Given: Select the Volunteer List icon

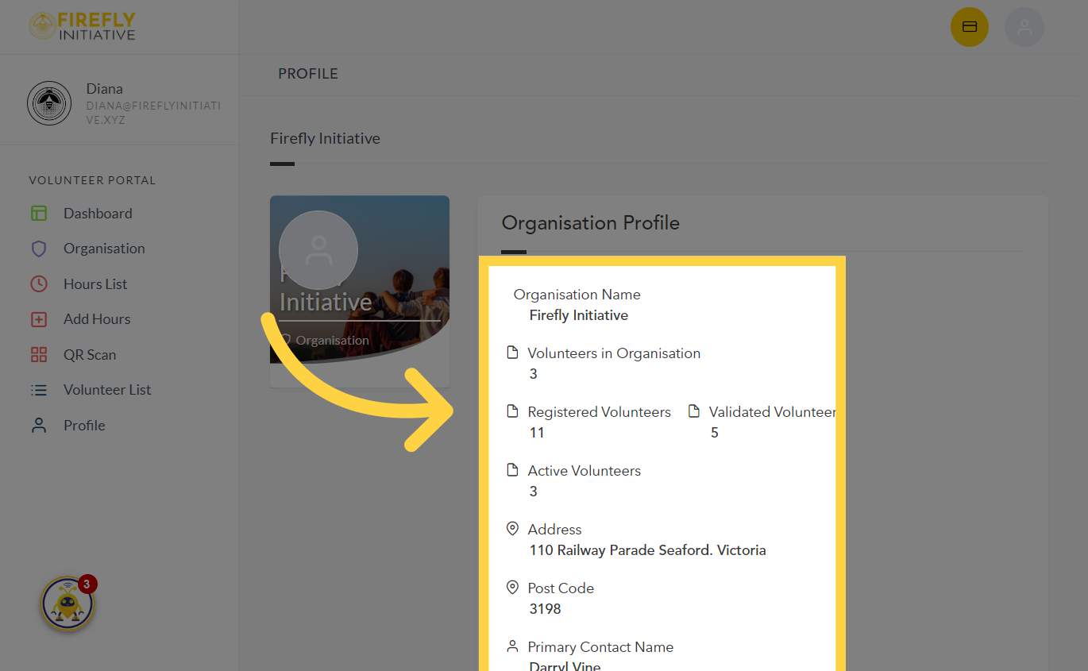Looking at the screenshot, I should [x=39, y=389].
